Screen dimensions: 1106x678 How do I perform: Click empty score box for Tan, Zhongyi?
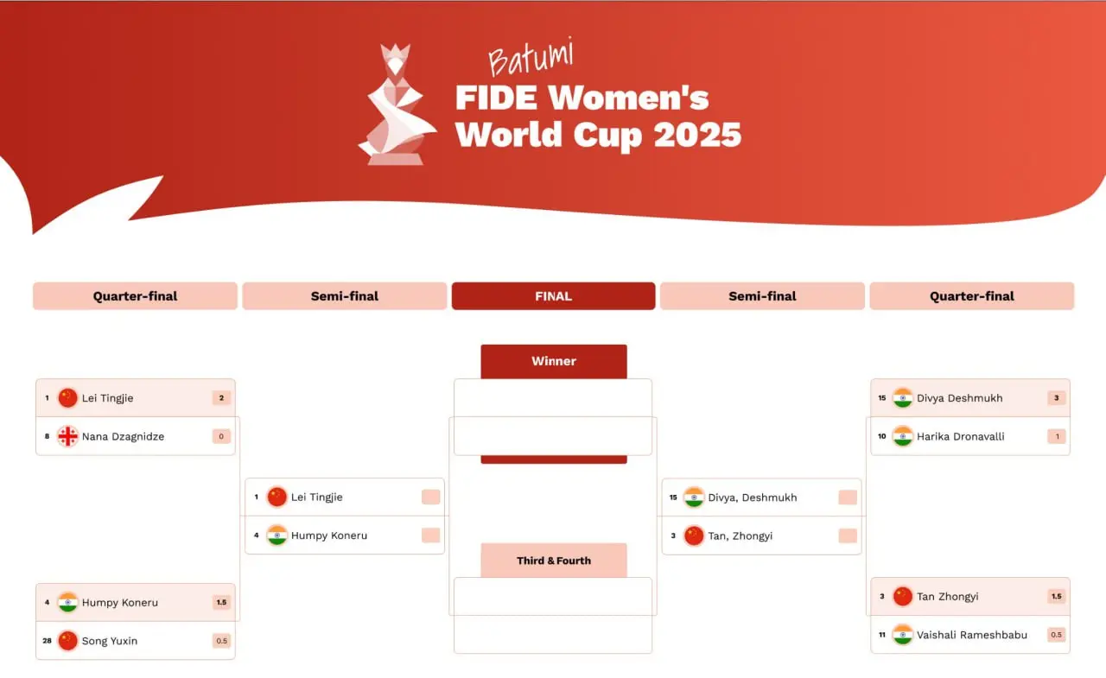tap(847, 535)
